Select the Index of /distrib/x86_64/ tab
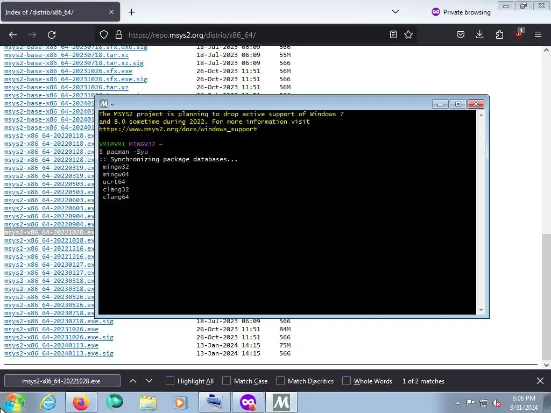Viewport: 551px width, 413px height. [x=60, y=12]
